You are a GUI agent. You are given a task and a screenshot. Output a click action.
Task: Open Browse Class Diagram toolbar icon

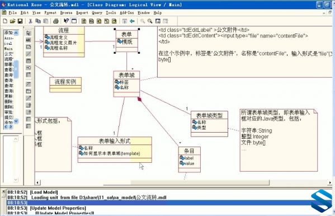pos(84,21)
